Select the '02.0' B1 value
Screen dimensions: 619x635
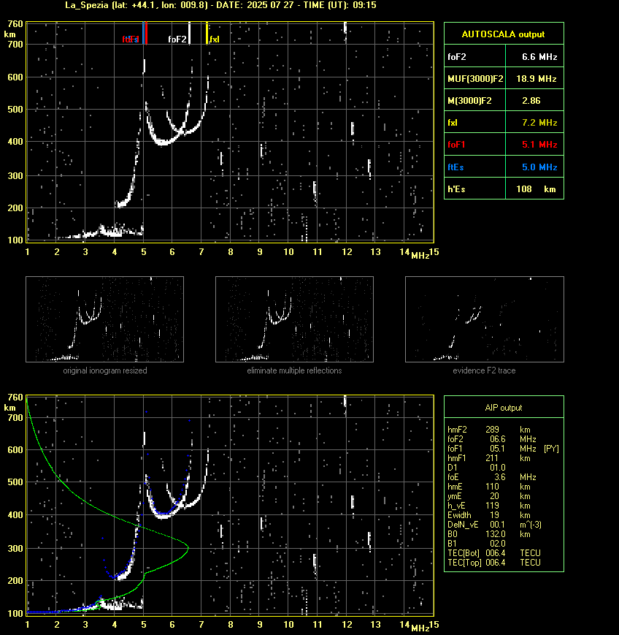498,544
